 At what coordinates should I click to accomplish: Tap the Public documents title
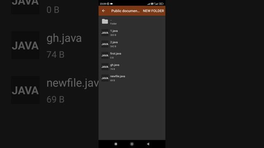125,11
